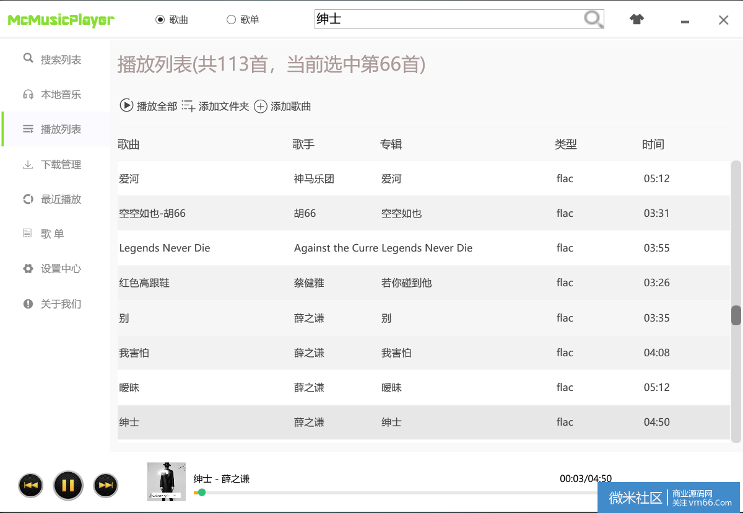This screenshot has height=513, width=743.
Task: Open the skin (t-shirt) theme icon
Action: (x=637, y=19)
